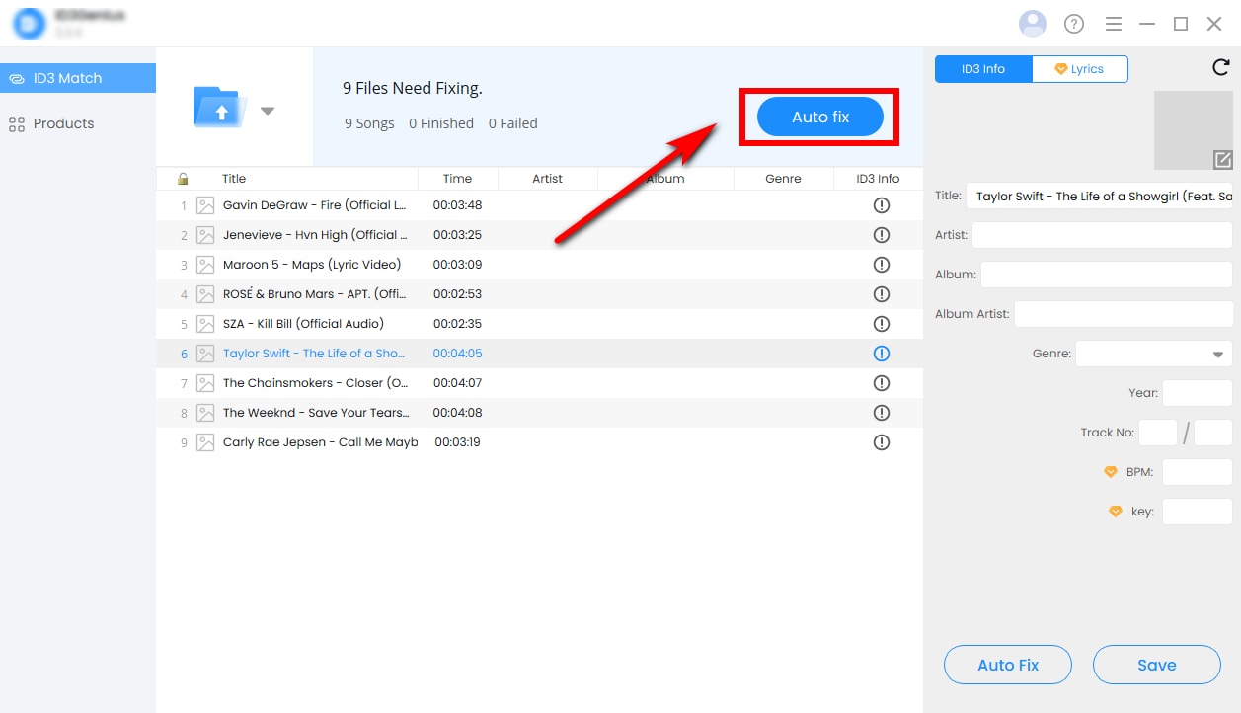Select ID3 Match in the sidebar
The height and width of the screenshot is (713, 1241).
click(78, 78)
